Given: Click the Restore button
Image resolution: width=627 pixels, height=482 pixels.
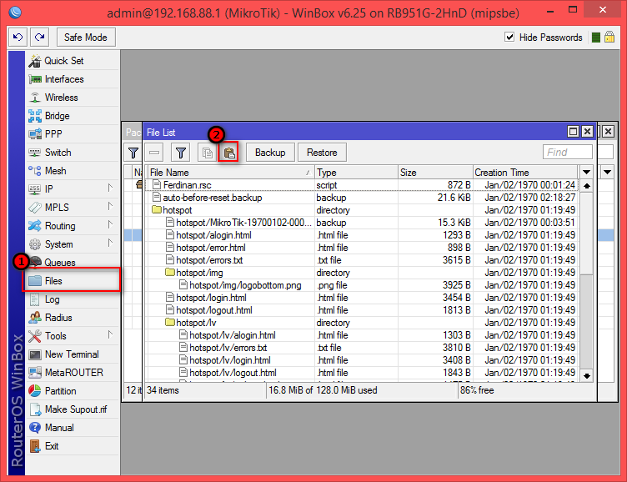Looking at the screenshot, I should coord(322,153).
